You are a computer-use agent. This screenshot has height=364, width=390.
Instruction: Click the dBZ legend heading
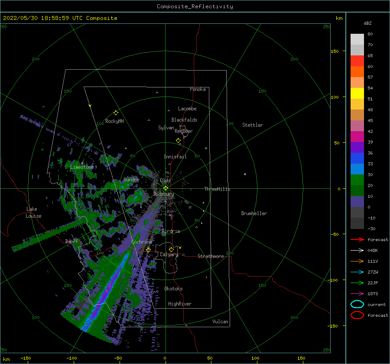[367, 23]
